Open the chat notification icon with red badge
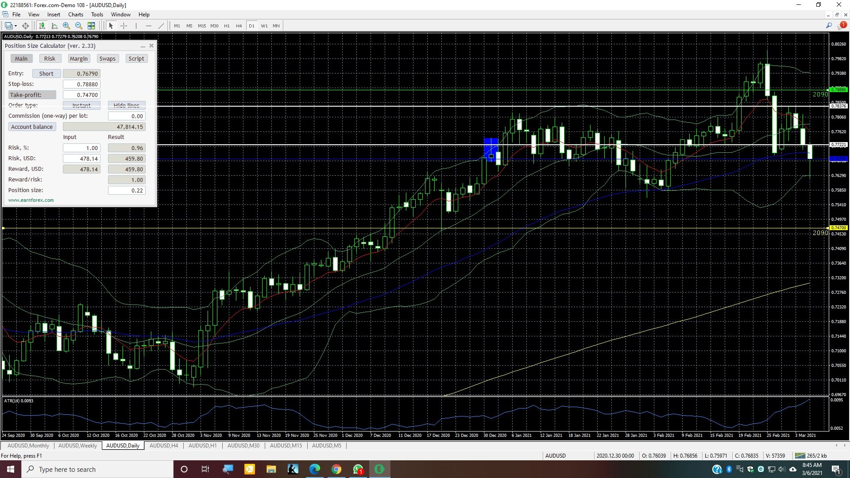This screenshot has width=850, height=478. click(x=842, y=25)
